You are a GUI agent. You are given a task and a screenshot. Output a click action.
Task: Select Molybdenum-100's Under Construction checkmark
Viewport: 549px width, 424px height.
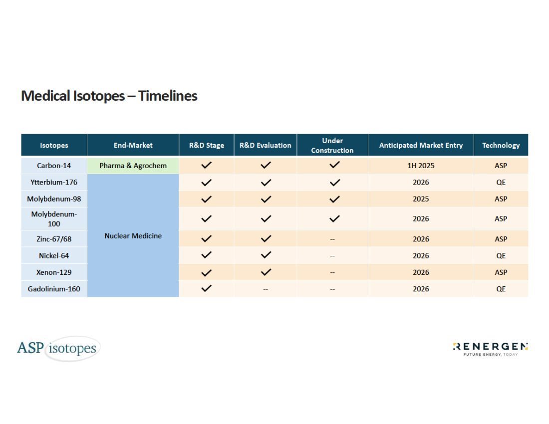tap(335, 218)
